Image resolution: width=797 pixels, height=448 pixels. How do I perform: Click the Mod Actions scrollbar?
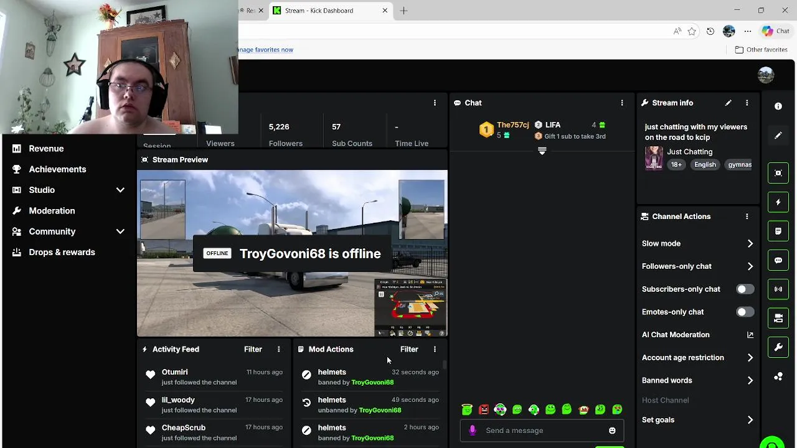445,365
